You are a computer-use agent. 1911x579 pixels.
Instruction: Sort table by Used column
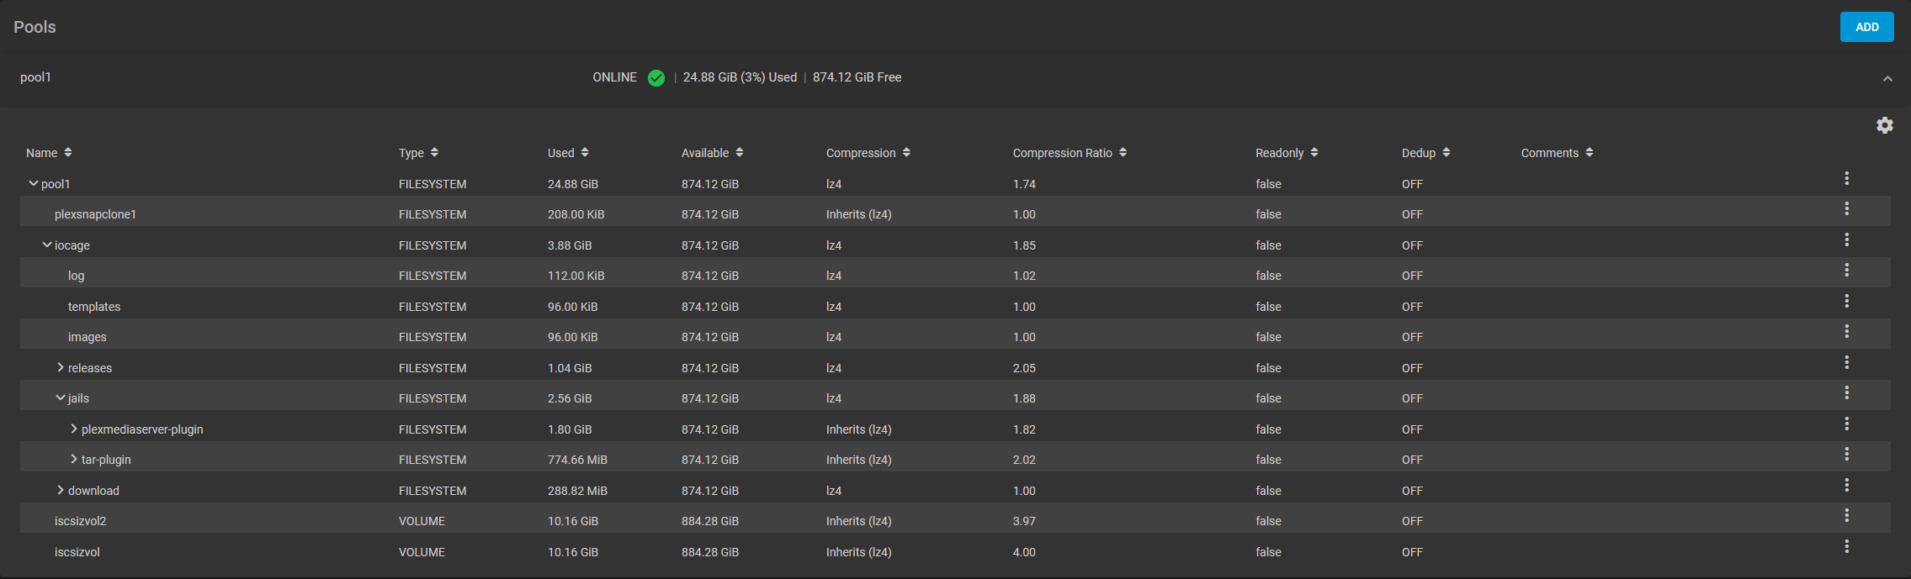[x=568, y=153]
